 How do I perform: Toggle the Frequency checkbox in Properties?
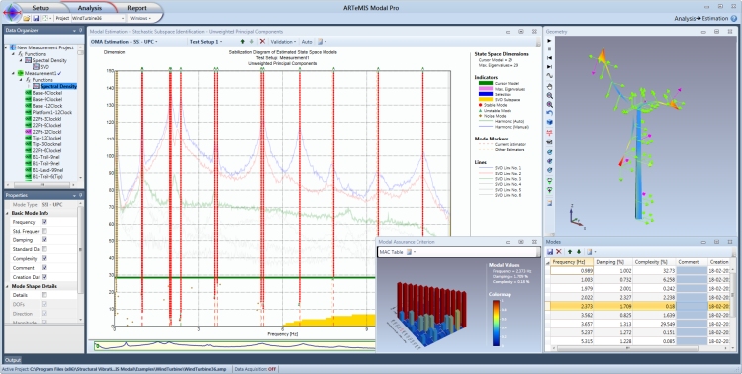point(44,222)
